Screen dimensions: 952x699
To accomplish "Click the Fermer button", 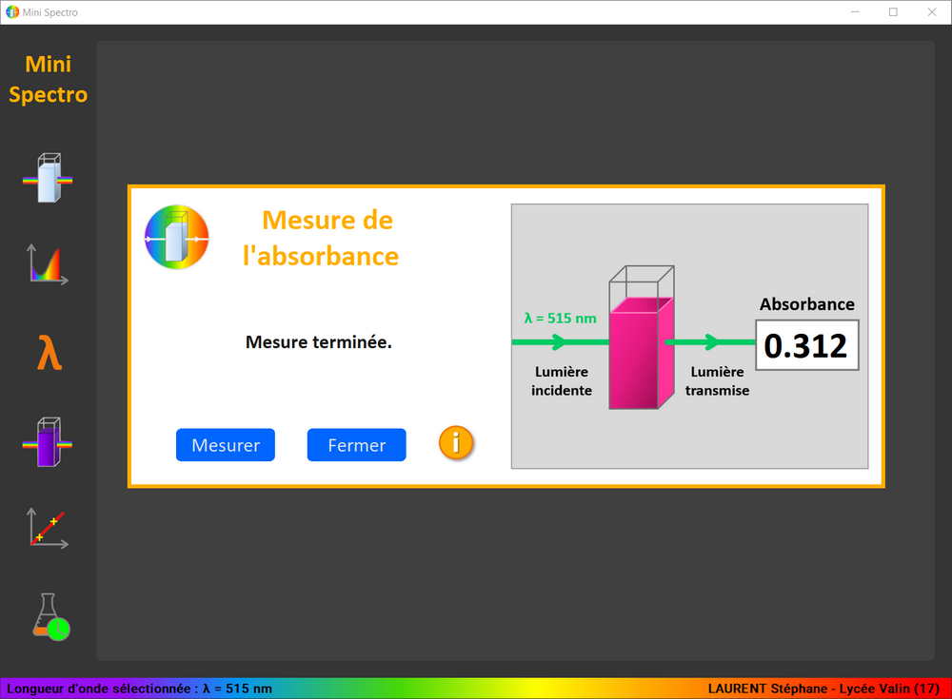I will point(356,445).
